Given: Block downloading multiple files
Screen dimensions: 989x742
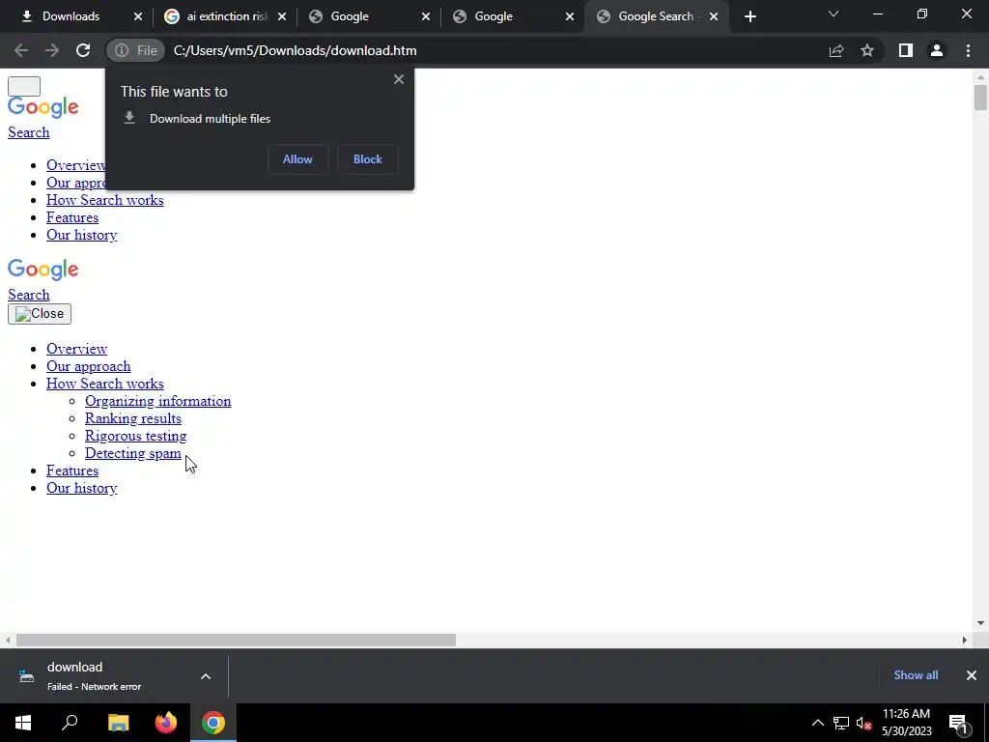Looking at the screenshot, I should [368, 159].
